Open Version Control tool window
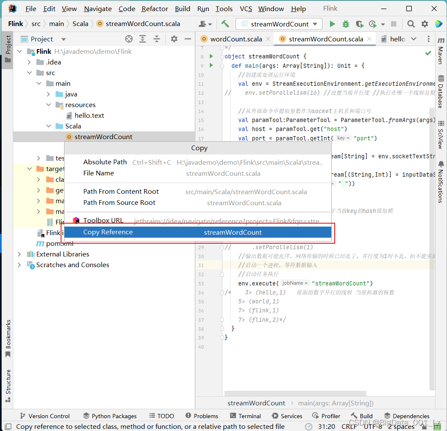The height and width of the screenshot is (431, 447). point(45,416)
